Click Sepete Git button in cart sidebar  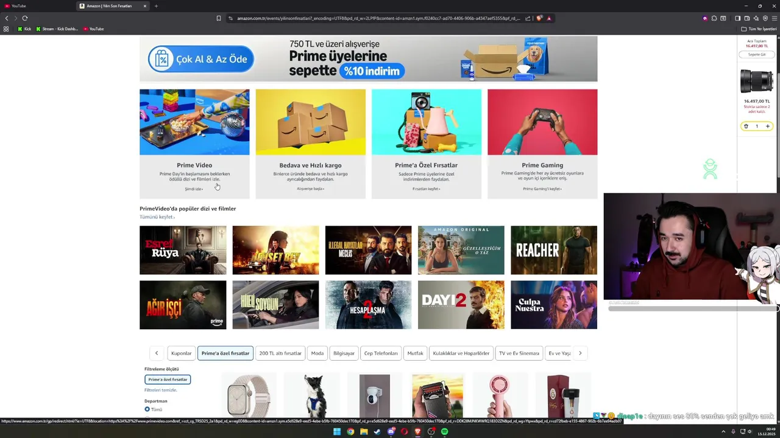757,55
